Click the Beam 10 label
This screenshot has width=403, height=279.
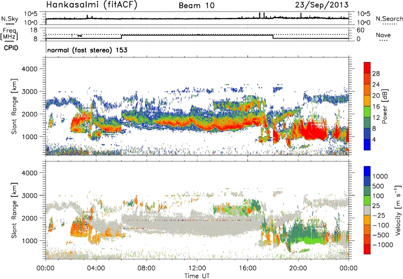(x=196, y=6)
